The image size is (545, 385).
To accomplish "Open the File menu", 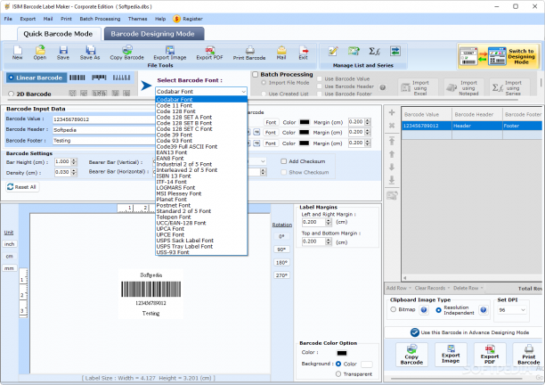I will point(8,19).
